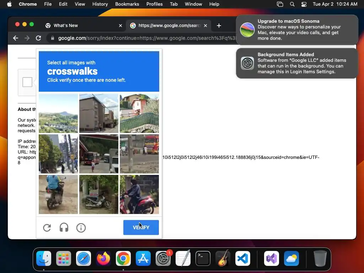Open Safari from the Dock

[84, 258]
